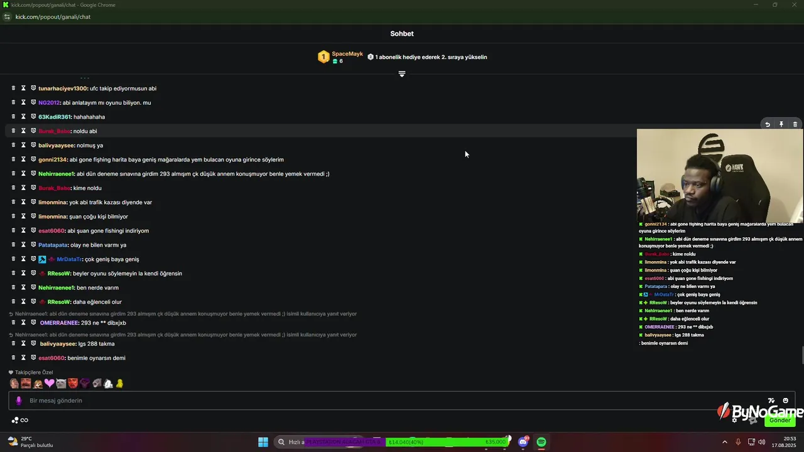The height and width of the screenshot is (452, 804).
Task: Open Discord from the taskbar
Action: point(523,442)
